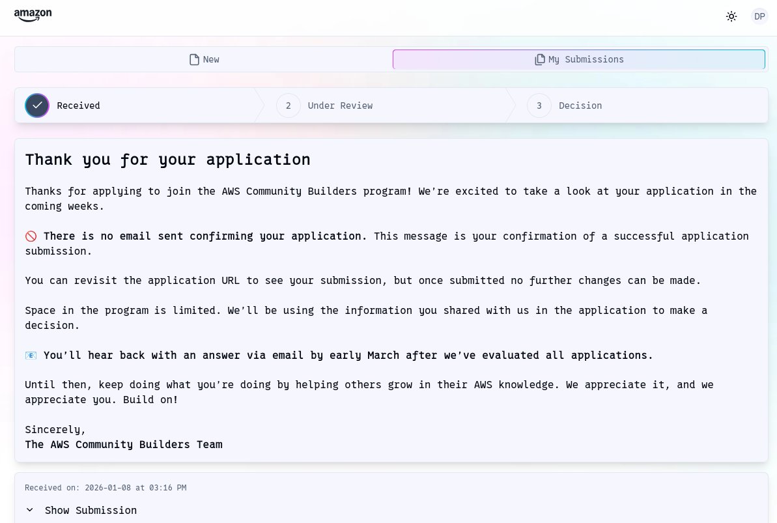This screenshot has width=777, height=523.
Task: Switch to the New tab
Action: click(204, 59)
